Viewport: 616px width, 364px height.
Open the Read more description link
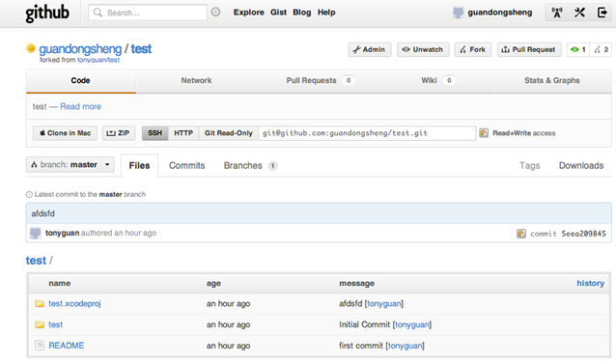[80, 106]
